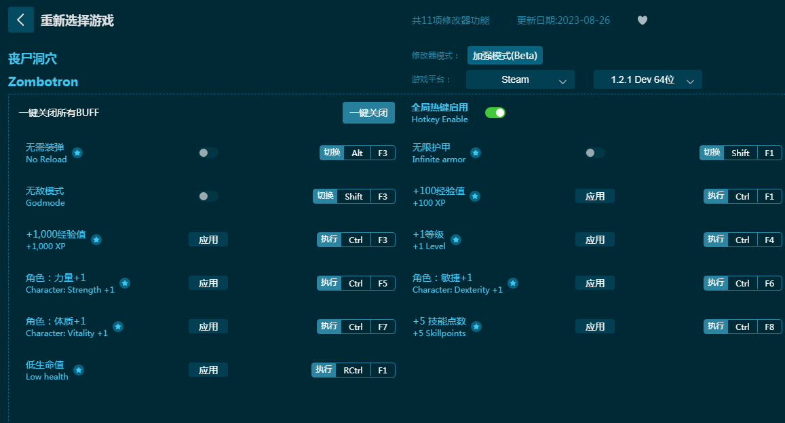Click F8 key of +5 Skillpoints hotkey

click(769, 327)
